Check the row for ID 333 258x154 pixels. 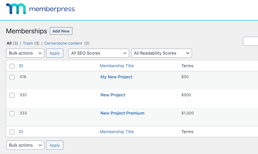pyautogui.click(x=12, y=113)
